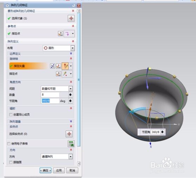Expand the 边界定义 section
The height and width of the screenshot is (178, 196).
[71, 54]
